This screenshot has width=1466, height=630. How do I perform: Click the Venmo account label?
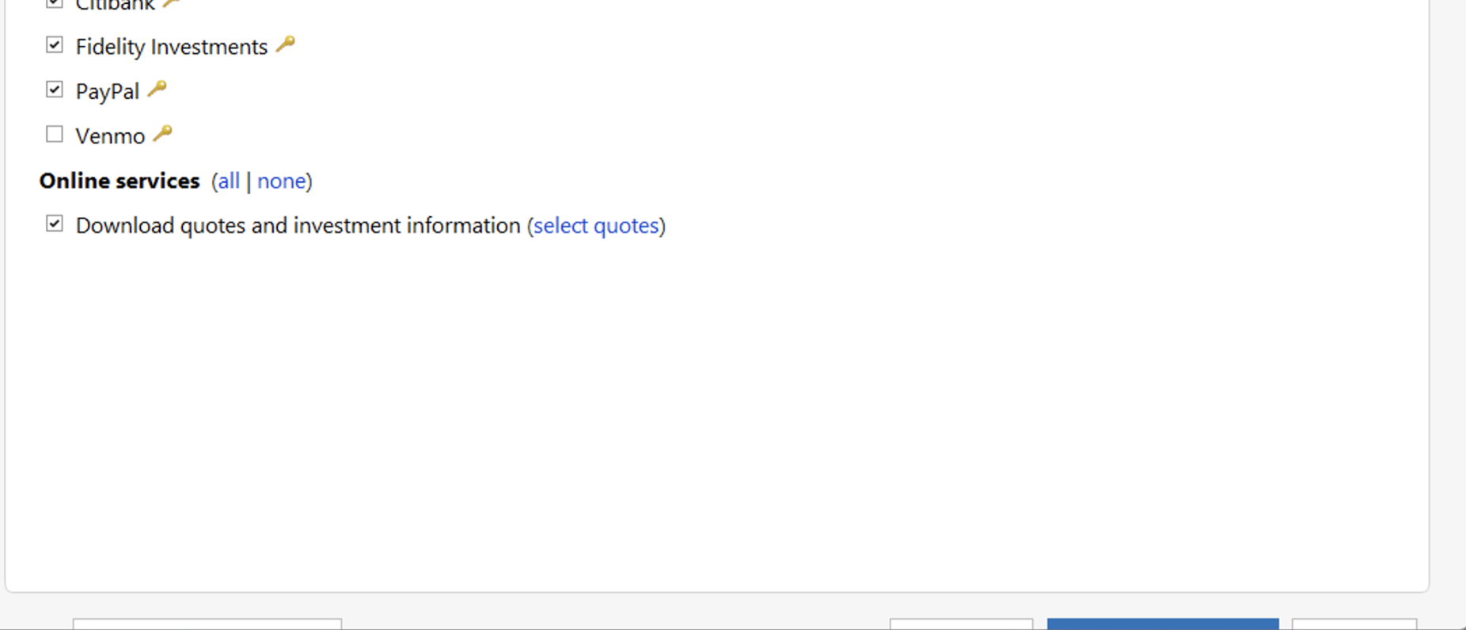tap(110, 136)
